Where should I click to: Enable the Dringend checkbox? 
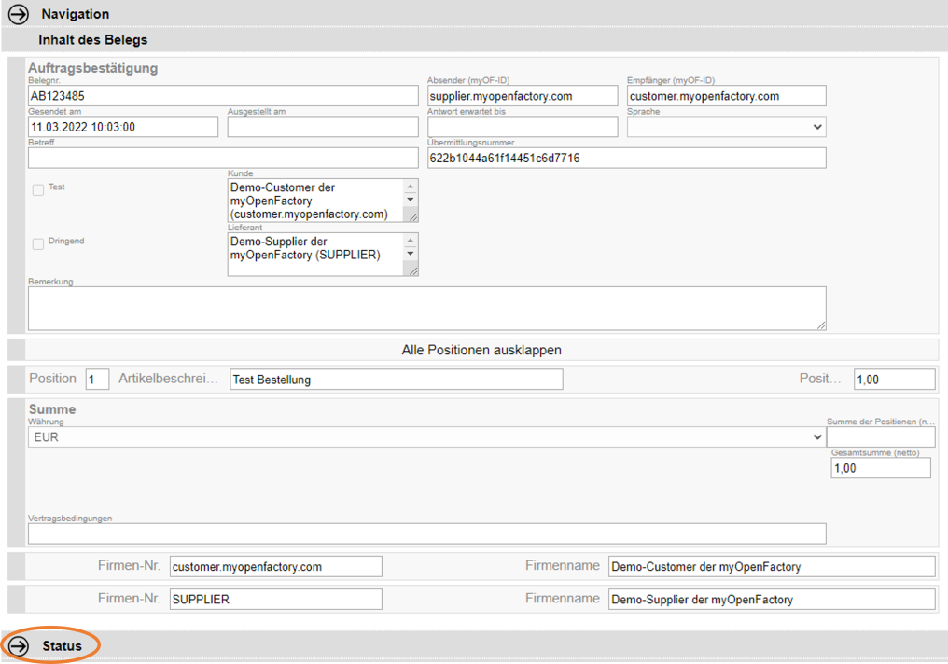(38, 244)
